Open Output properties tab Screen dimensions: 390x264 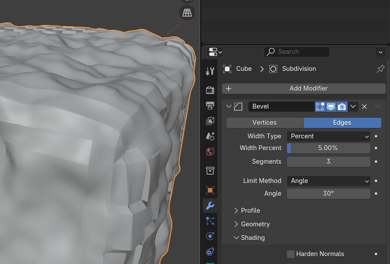tap(210, 106)
